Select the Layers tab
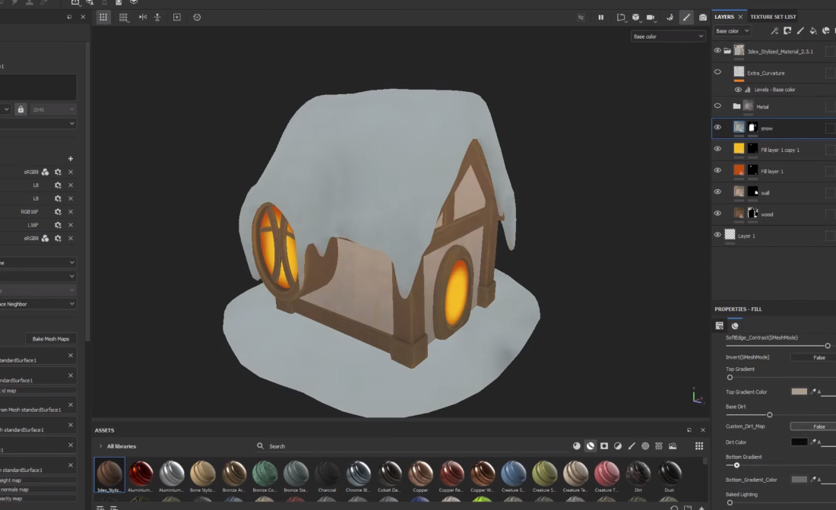The image size is (836, 510). click(x=724, y=17)
